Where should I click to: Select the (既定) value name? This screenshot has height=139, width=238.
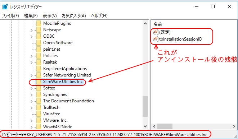point(165,32)
